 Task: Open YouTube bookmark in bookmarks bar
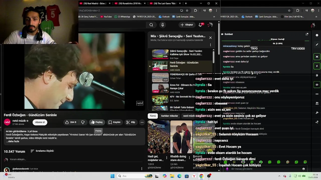[x=106, y=17]
